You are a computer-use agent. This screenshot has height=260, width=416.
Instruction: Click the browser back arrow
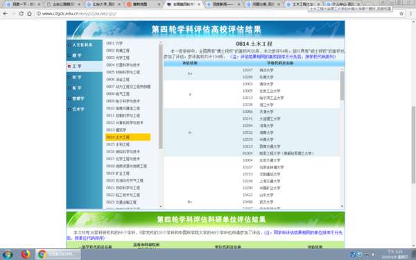pos(5,14)
